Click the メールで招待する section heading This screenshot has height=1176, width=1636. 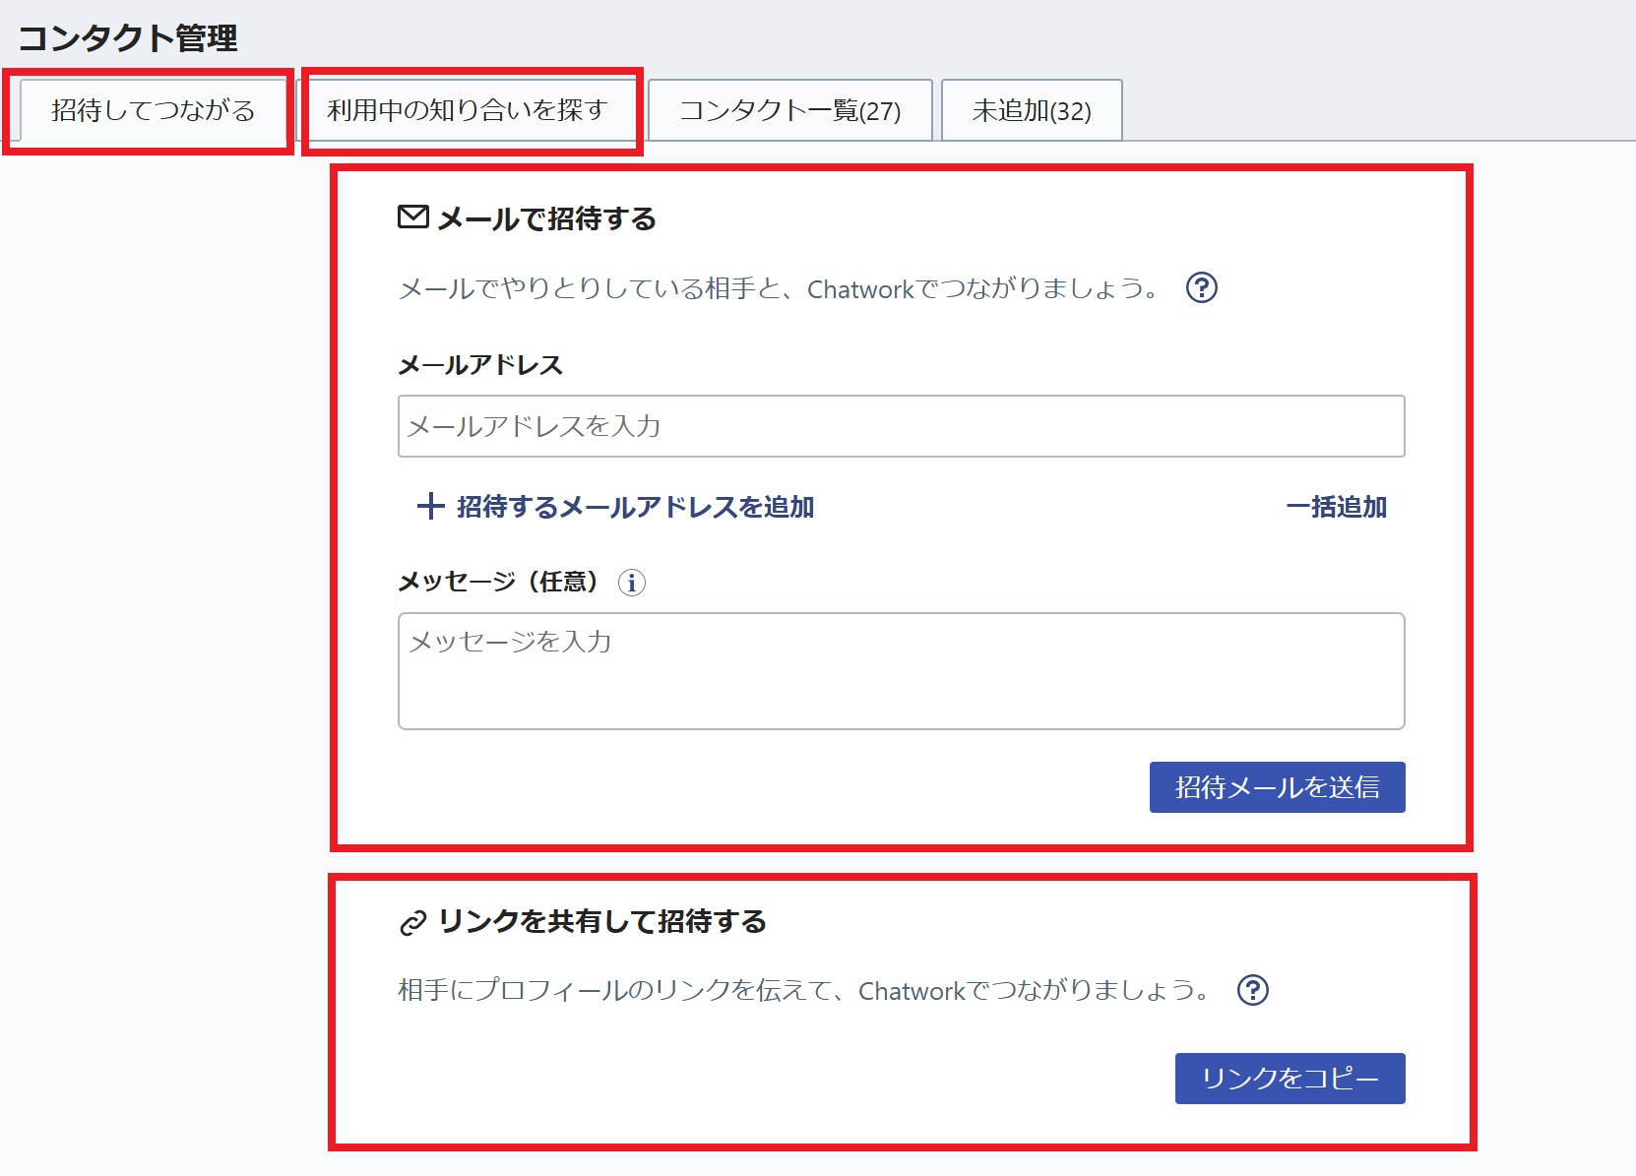click(546, 218)
